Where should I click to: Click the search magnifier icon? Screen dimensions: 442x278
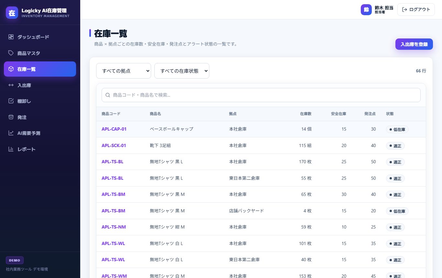(x=108, y=95)
